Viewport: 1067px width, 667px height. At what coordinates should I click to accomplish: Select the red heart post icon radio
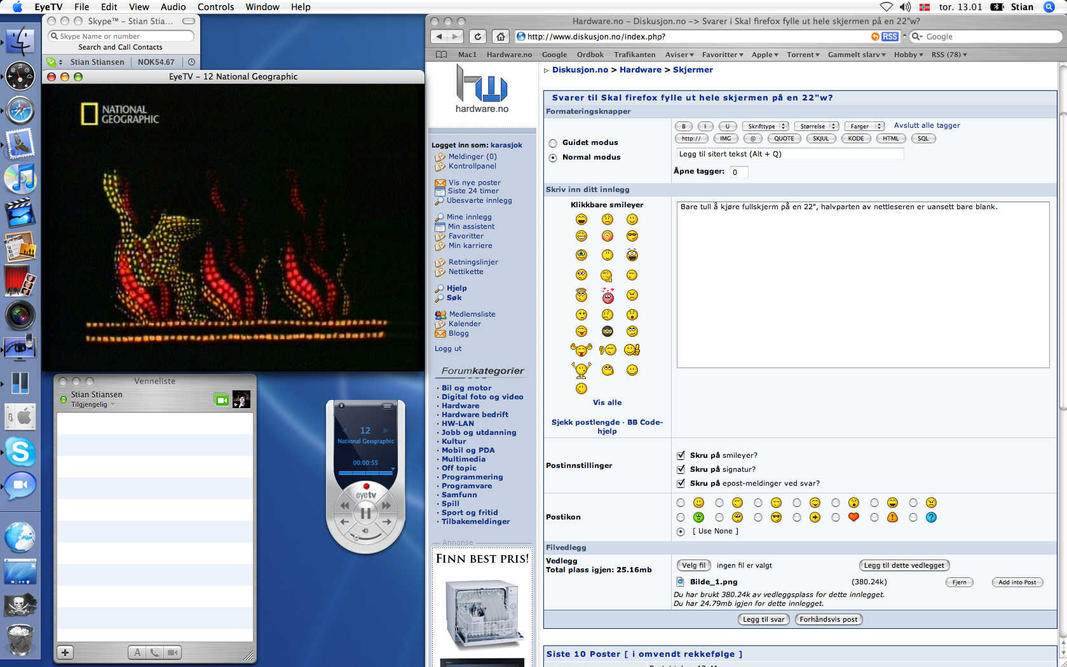click(x=836, y=518)
